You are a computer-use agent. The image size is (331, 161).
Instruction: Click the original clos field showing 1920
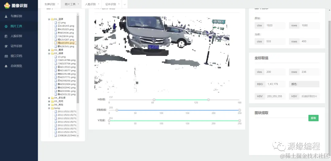click(x=275, y=26)
